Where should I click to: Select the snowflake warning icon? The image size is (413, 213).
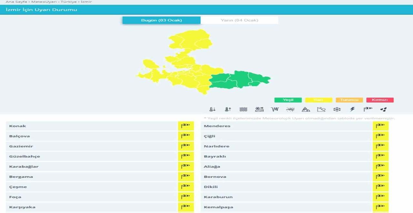(337, 110)
